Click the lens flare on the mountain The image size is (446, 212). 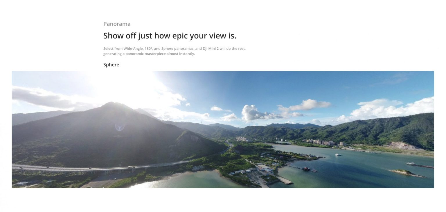(120, 127)
